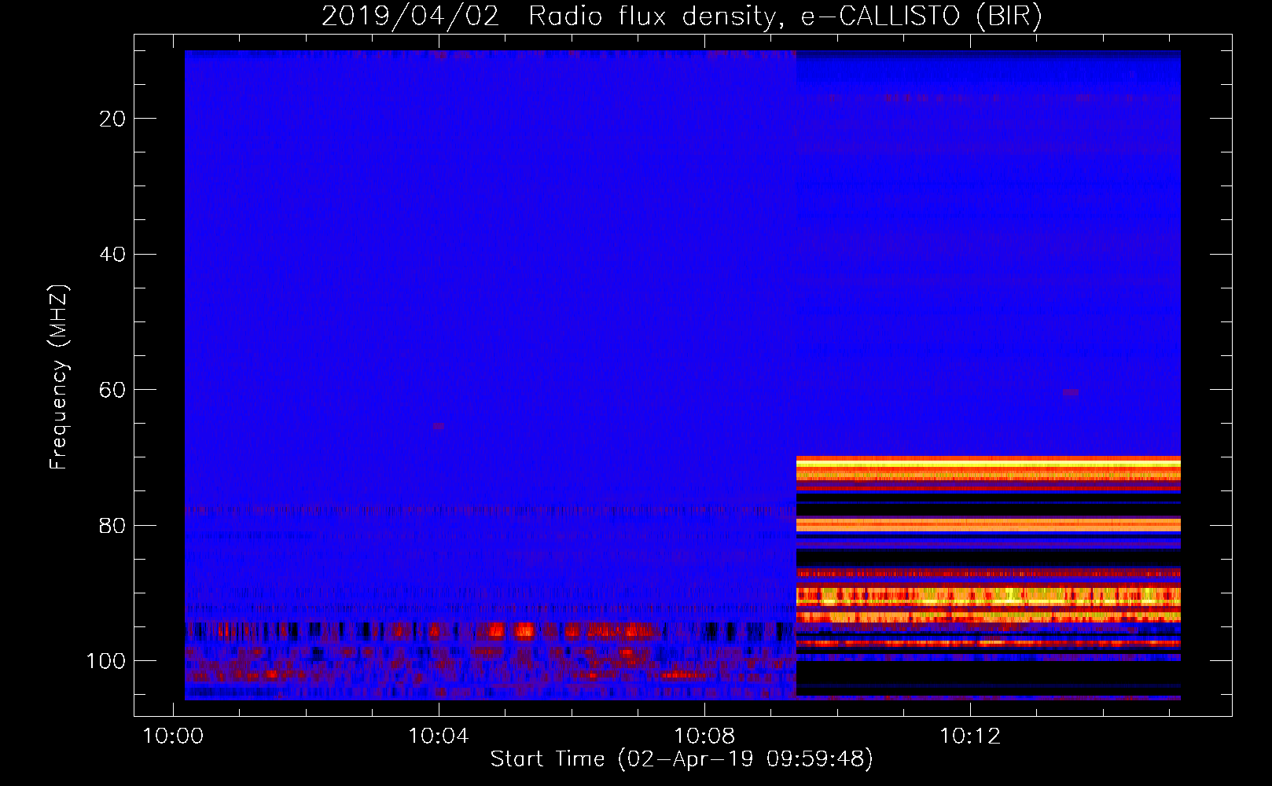Click the 40 MHz frequency tick label

point(112,255)
